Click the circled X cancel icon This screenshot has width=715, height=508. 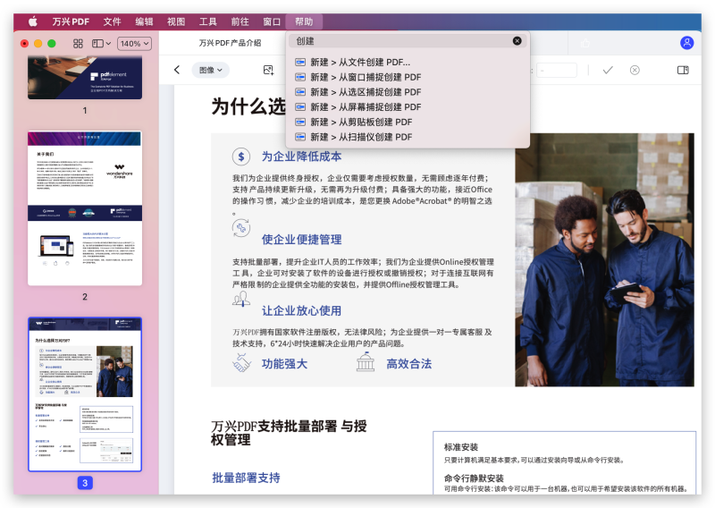pyautogui.click(x=635, y=70)
